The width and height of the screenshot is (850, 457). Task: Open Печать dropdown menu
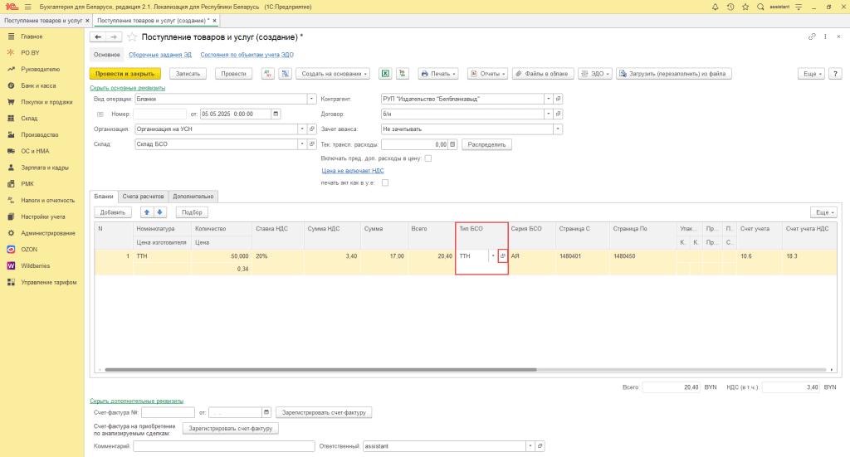pyautogui.click(x=438, y=74)
